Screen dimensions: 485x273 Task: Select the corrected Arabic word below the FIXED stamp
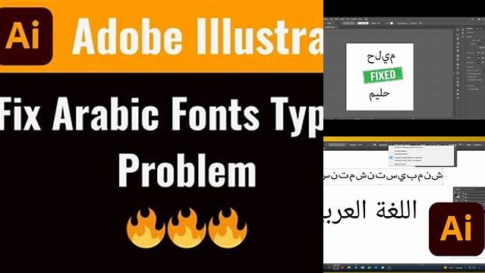pyautogui.click(x=379, y=94)
